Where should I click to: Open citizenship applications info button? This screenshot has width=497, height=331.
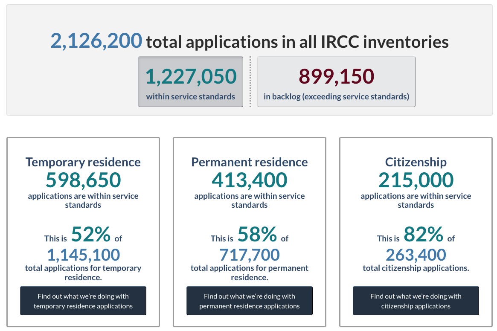pyautogui.click(x=416, y=301)
